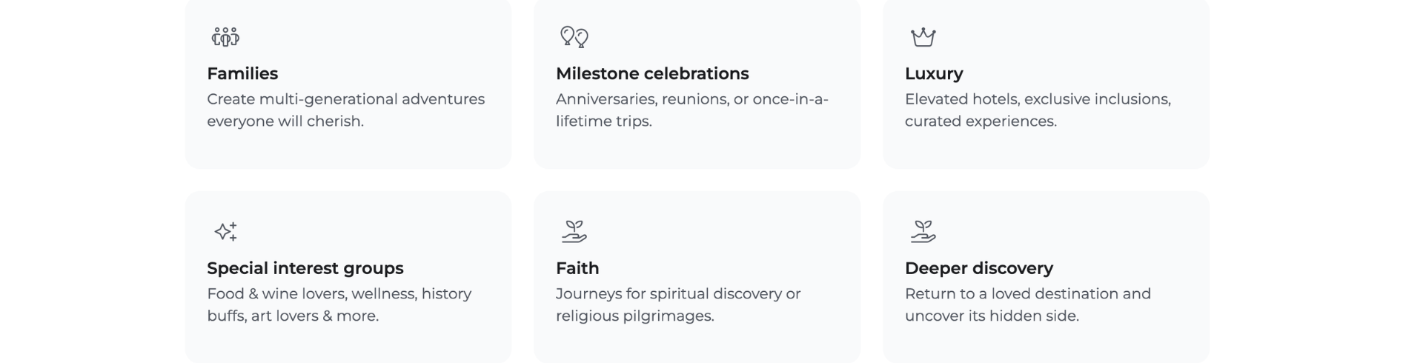Click empty area inside Families card below text
This screenshot has width=1423, height=363.
click(348, 150)
